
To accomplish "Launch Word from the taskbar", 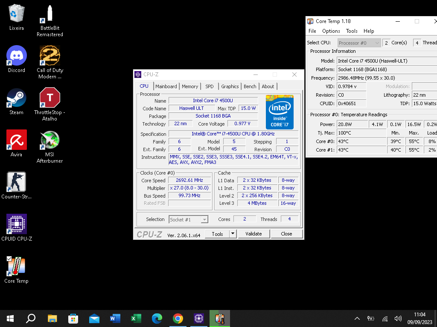I will 115,318.
